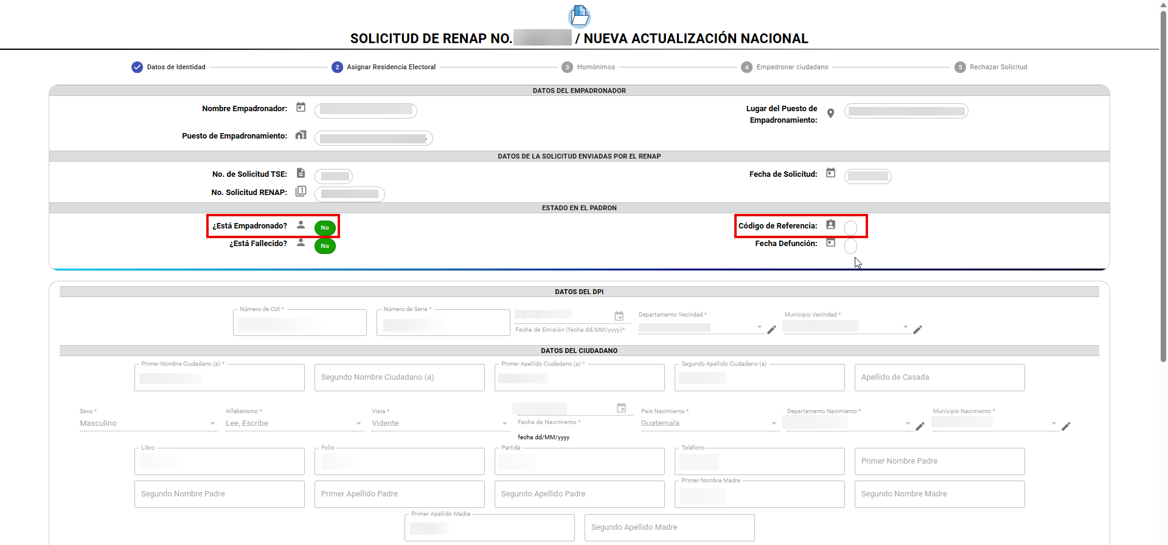Toggle the ¿Está Fallecido? No switch

coord(325,246)
